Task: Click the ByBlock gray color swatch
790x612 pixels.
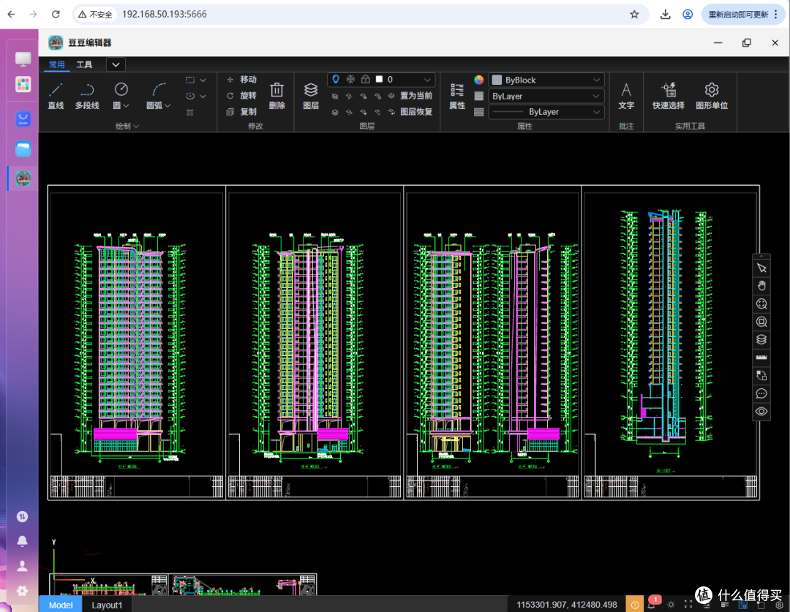Action: click(497, 80)
